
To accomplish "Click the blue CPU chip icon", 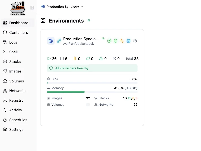I will [x=128, y=41].
